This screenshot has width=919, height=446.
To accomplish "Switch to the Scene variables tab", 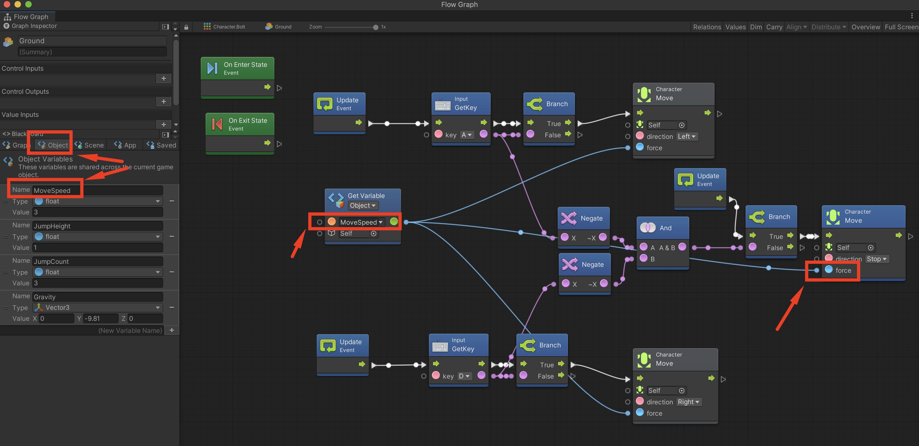I will pyautogui.click(x=89, y=145).
